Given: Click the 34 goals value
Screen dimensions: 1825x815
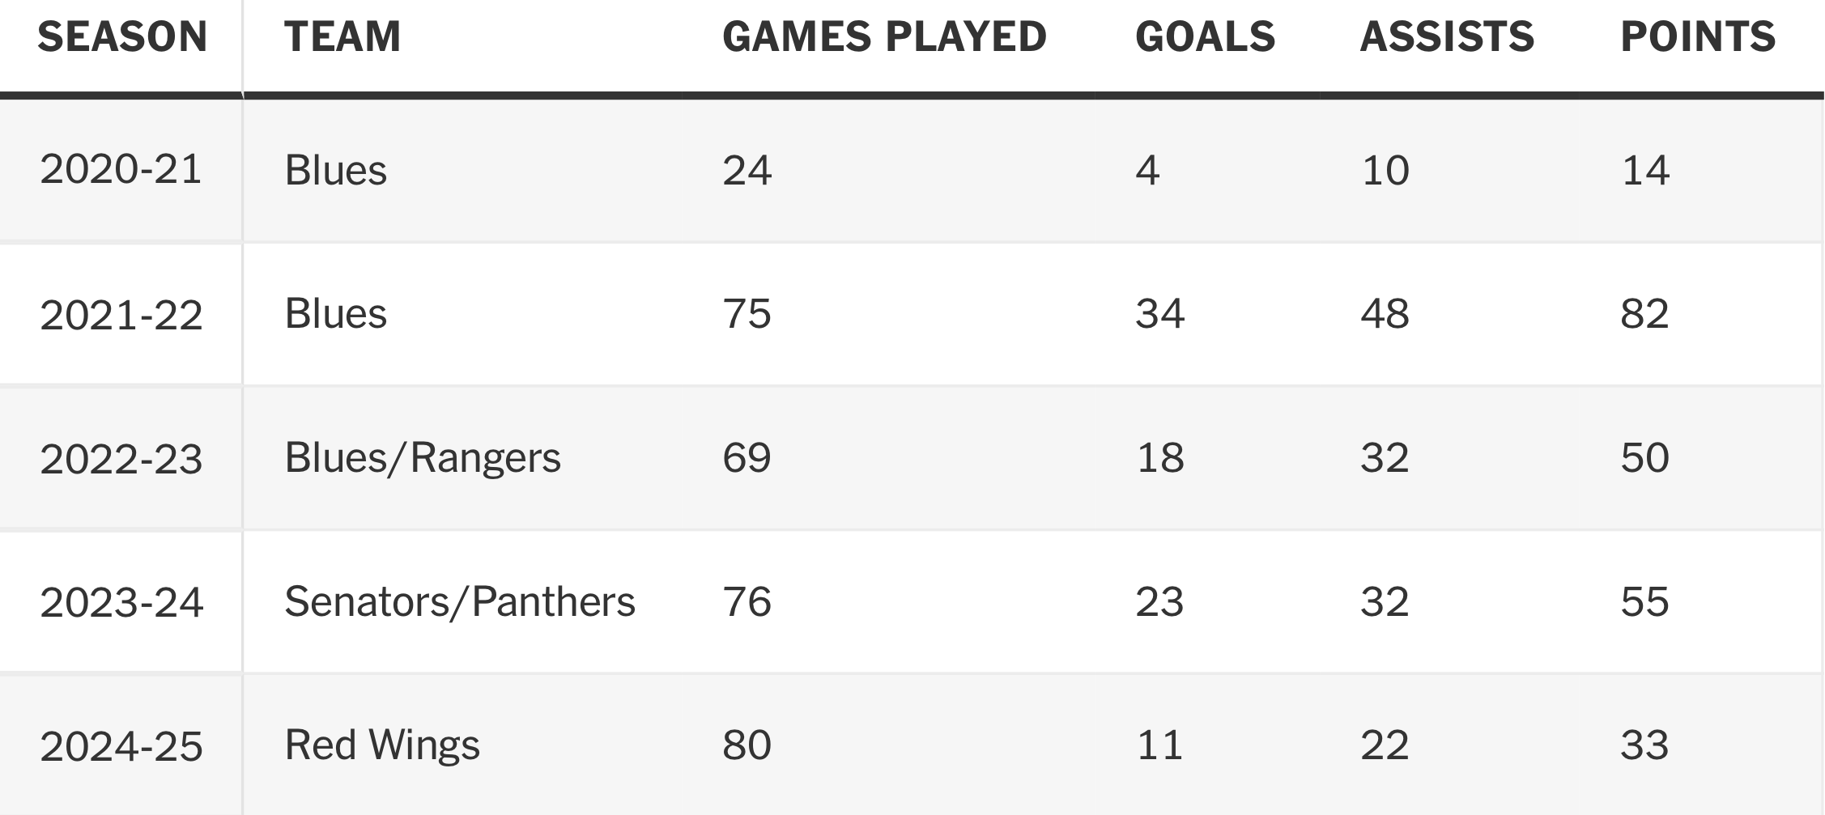Looking at the screenshot, I should pos(1159,314).
